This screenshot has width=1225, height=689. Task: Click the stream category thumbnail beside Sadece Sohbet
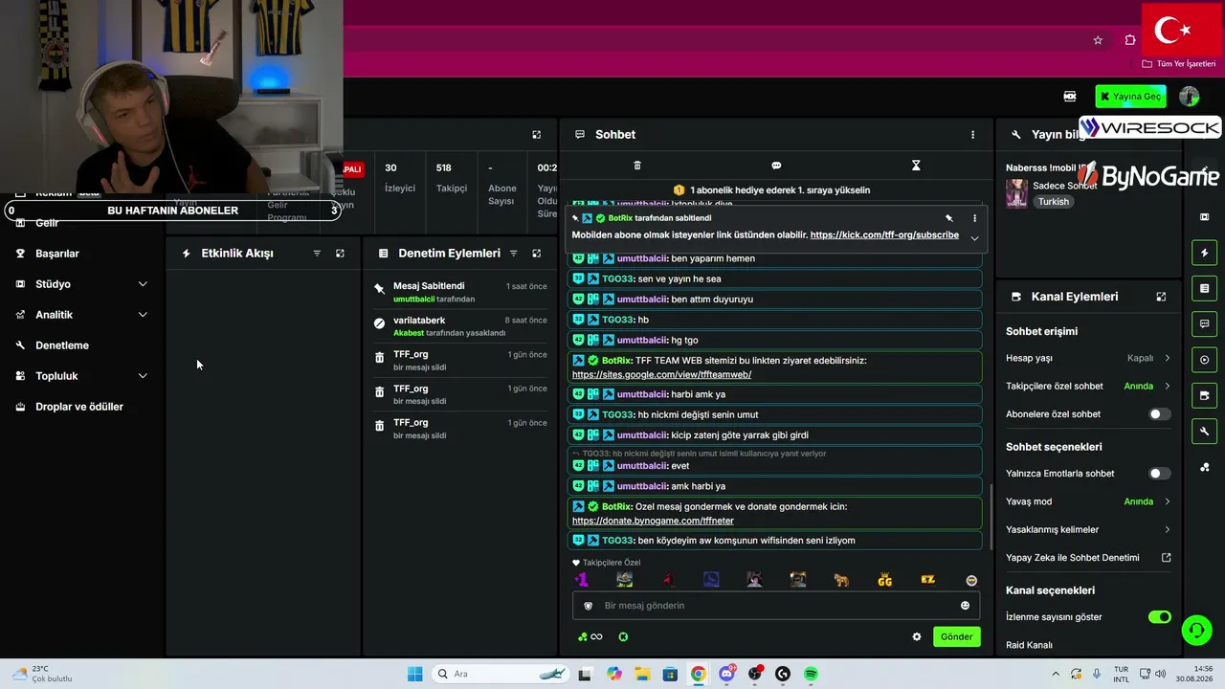[1016, 193]
